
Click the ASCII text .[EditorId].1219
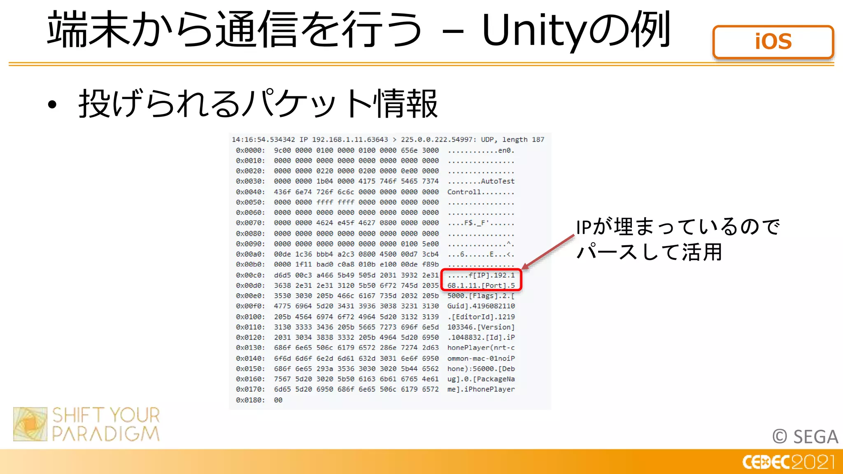481,316
